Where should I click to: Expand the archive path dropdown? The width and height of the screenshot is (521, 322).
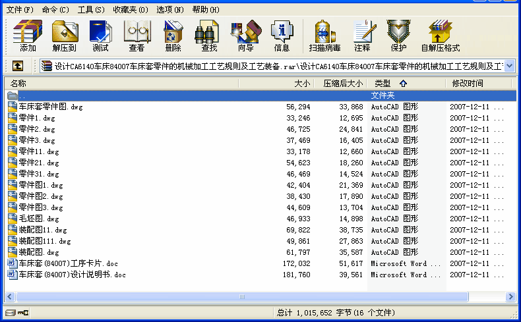coord(510,66)
